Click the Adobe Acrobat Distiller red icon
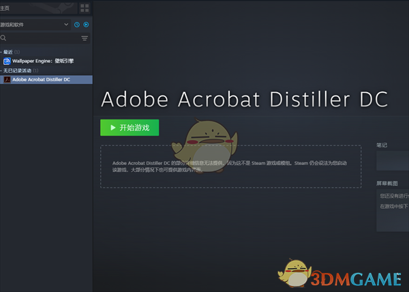 (7, 80)
